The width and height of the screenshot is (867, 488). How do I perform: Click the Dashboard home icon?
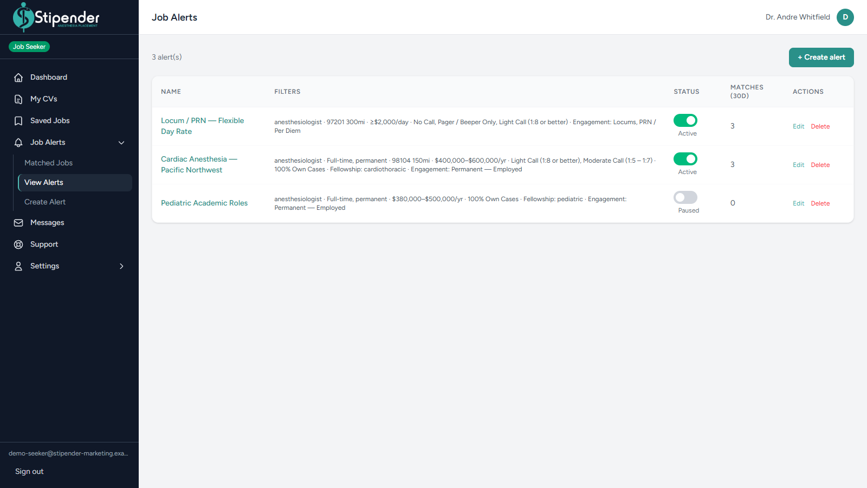(x=18, y=78)
